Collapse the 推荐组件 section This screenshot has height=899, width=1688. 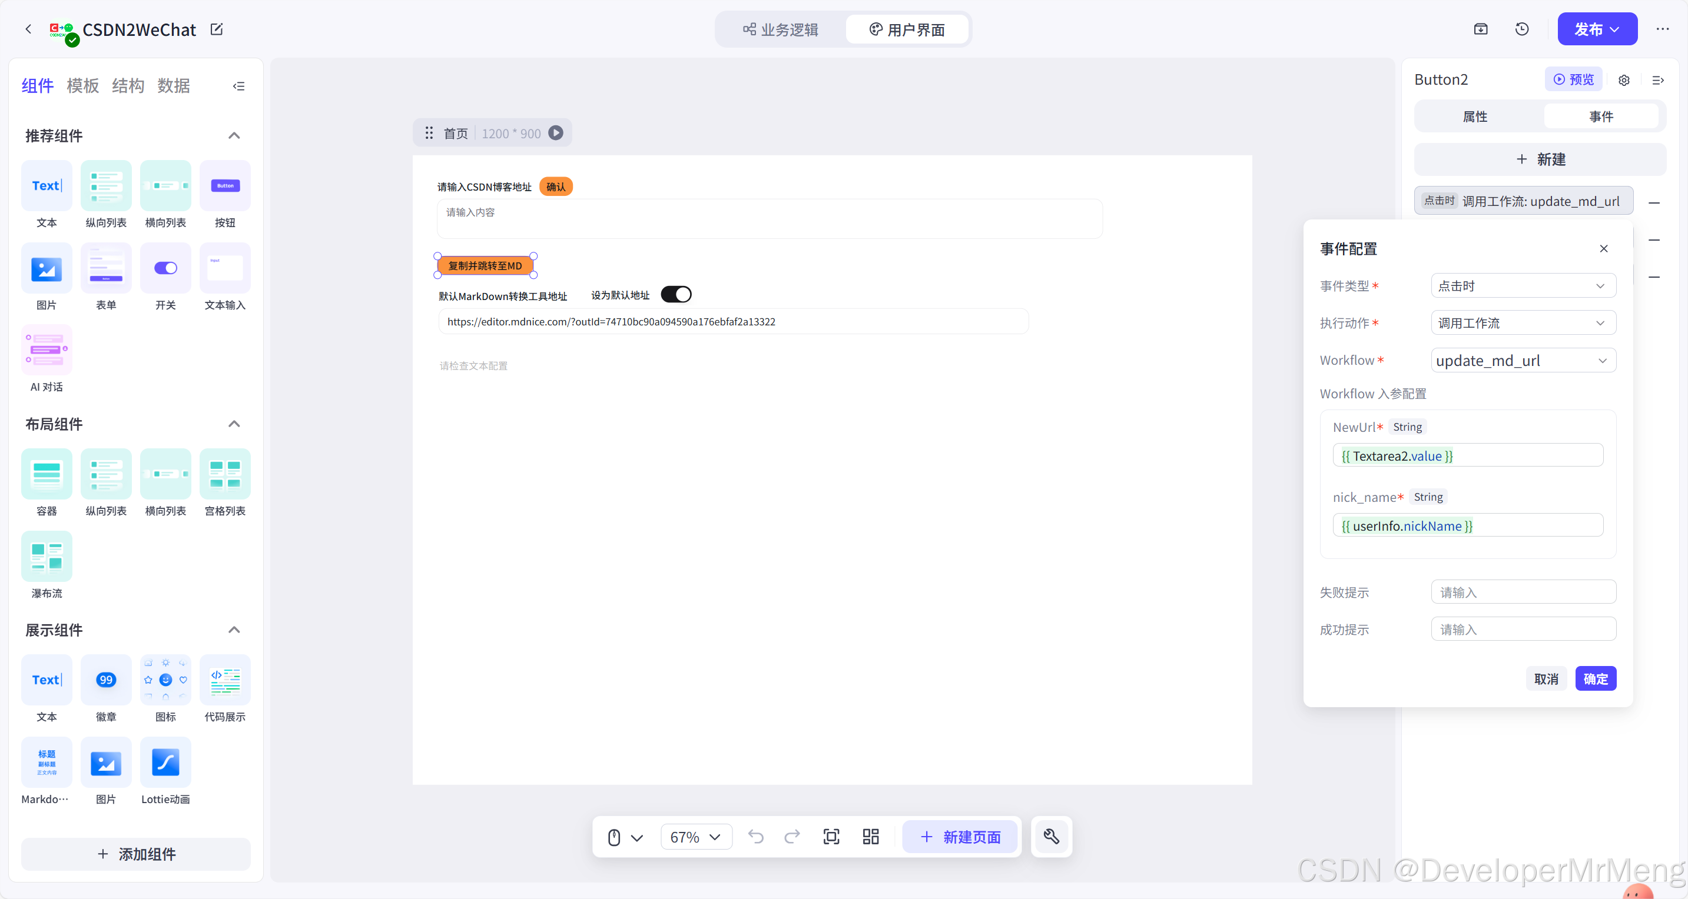[x=234, y=135]
